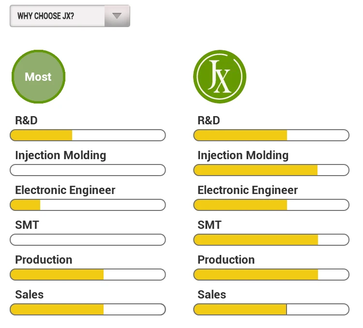This screenshot has width=363, height=328.
Task: Open the Why Choose JX dropdown arrow
Action: (x=117, y=15)
